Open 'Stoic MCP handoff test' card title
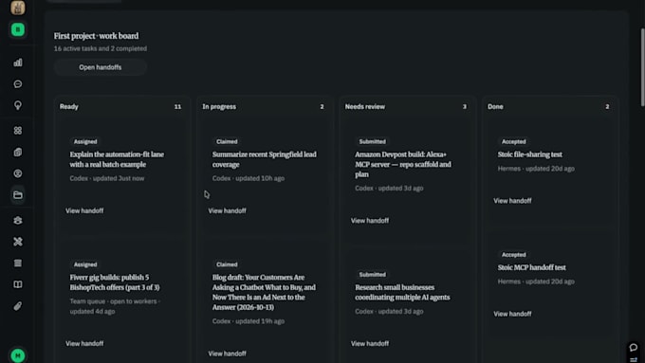 click(531, 267)
